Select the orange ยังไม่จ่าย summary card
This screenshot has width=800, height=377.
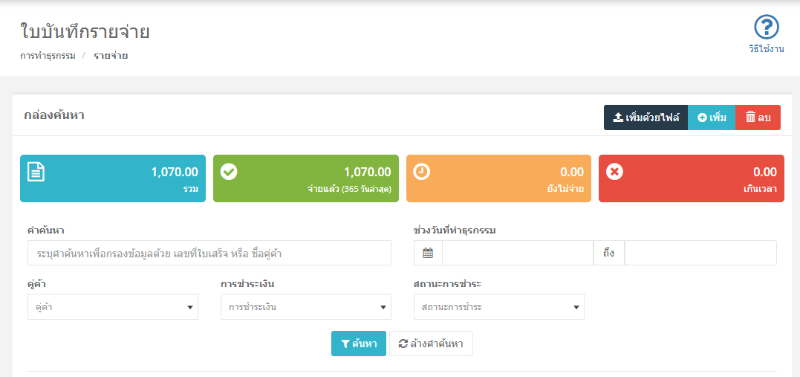point(498,178)
